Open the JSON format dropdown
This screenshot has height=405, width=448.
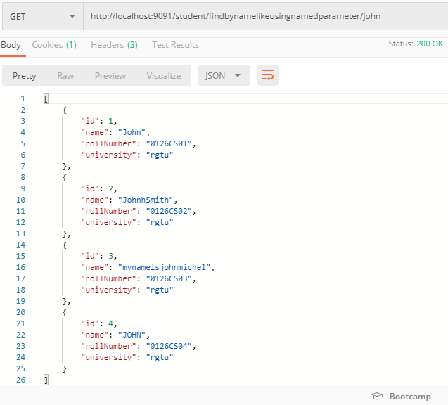224,76
